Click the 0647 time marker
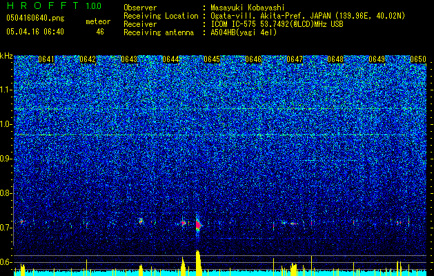434x276 pixels. 295,59
